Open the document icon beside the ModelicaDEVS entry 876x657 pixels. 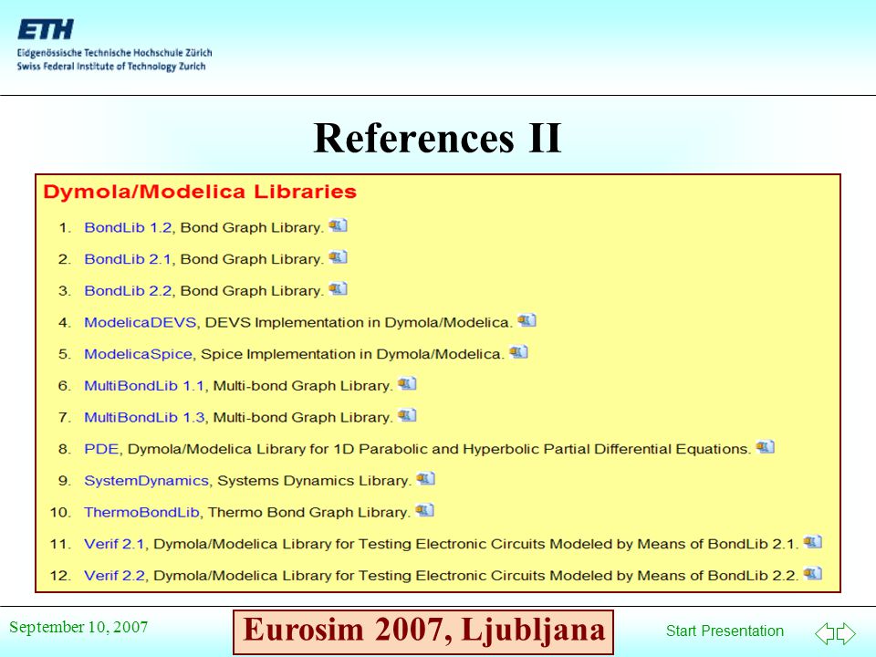tap(527, 320)
